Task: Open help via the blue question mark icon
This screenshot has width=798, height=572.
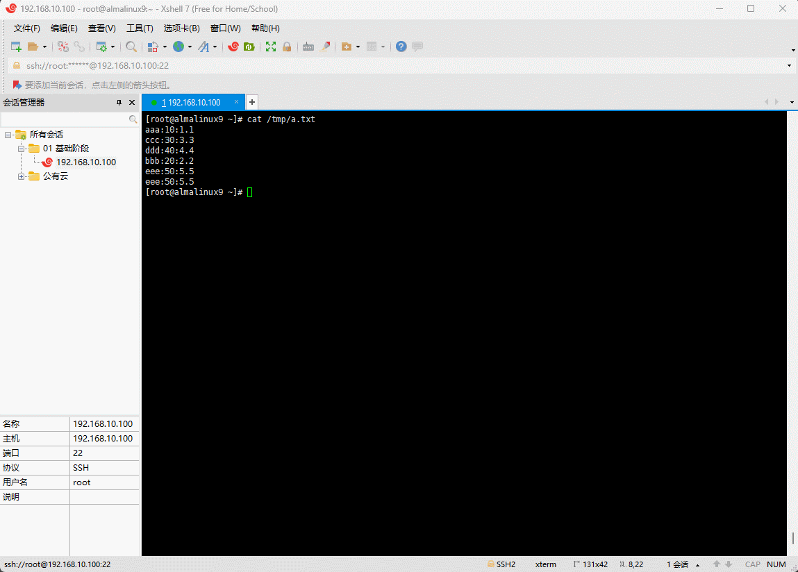Action: (x=401, y=47)
